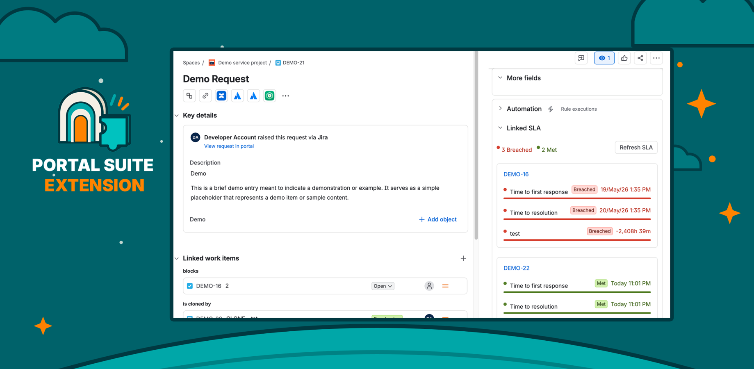Viewport: 754px width, 369px height.
Task: Click the 19/May/26 1:35 PM breached date
Action: (x=625, y=189)
